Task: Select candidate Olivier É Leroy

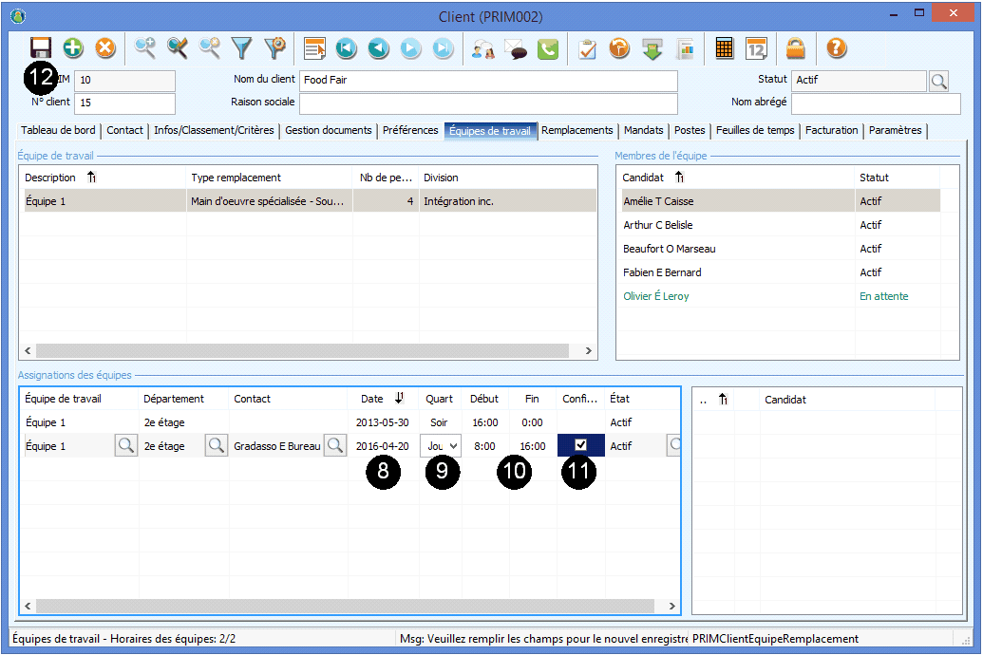Action: click(656, 296)
